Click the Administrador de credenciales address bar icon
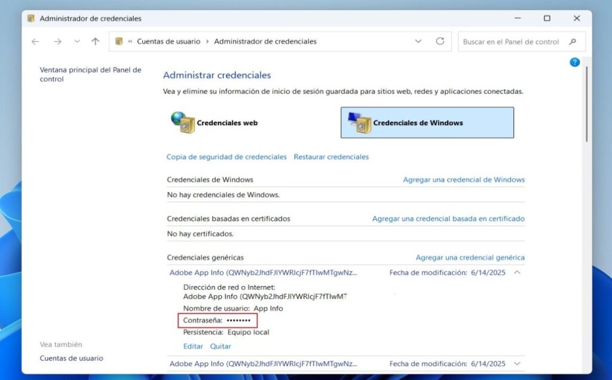Viewport: 612px width, 380px height. tap(117, 41)
